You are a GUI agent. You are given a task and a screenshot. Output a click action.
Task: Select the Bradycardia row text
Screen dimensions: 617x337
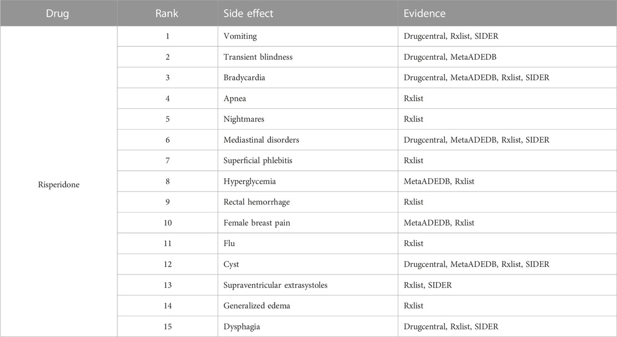244,78
